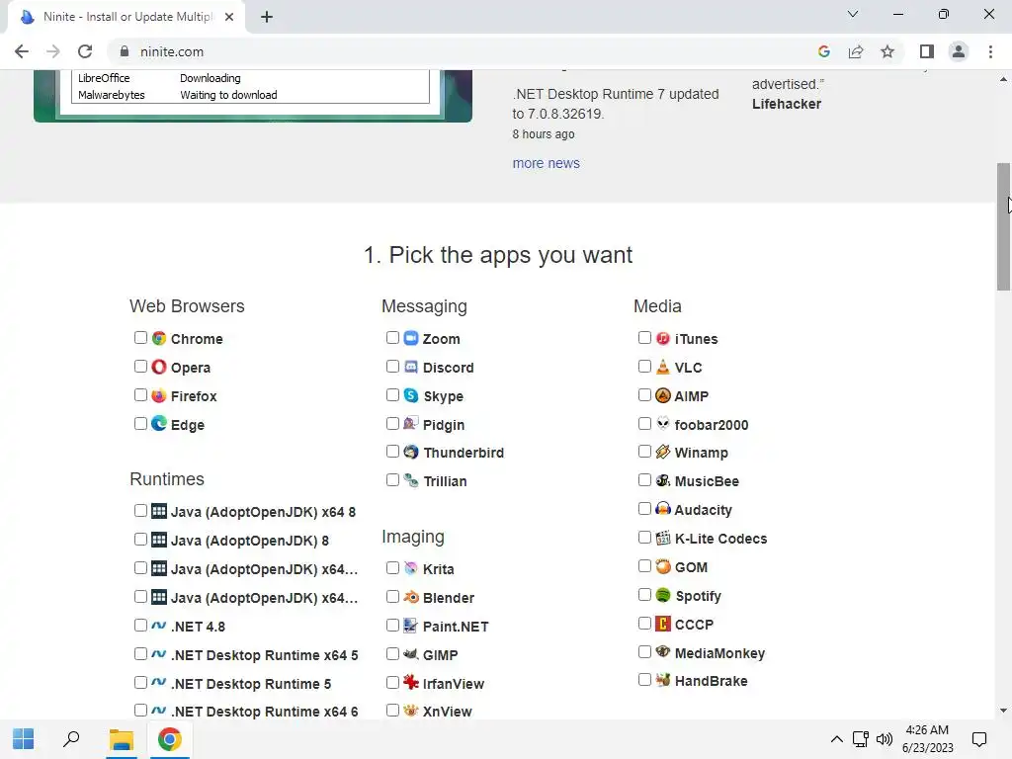Click the Thunderbird app icon
1012x759 pixels.
[x=411, y=452]
